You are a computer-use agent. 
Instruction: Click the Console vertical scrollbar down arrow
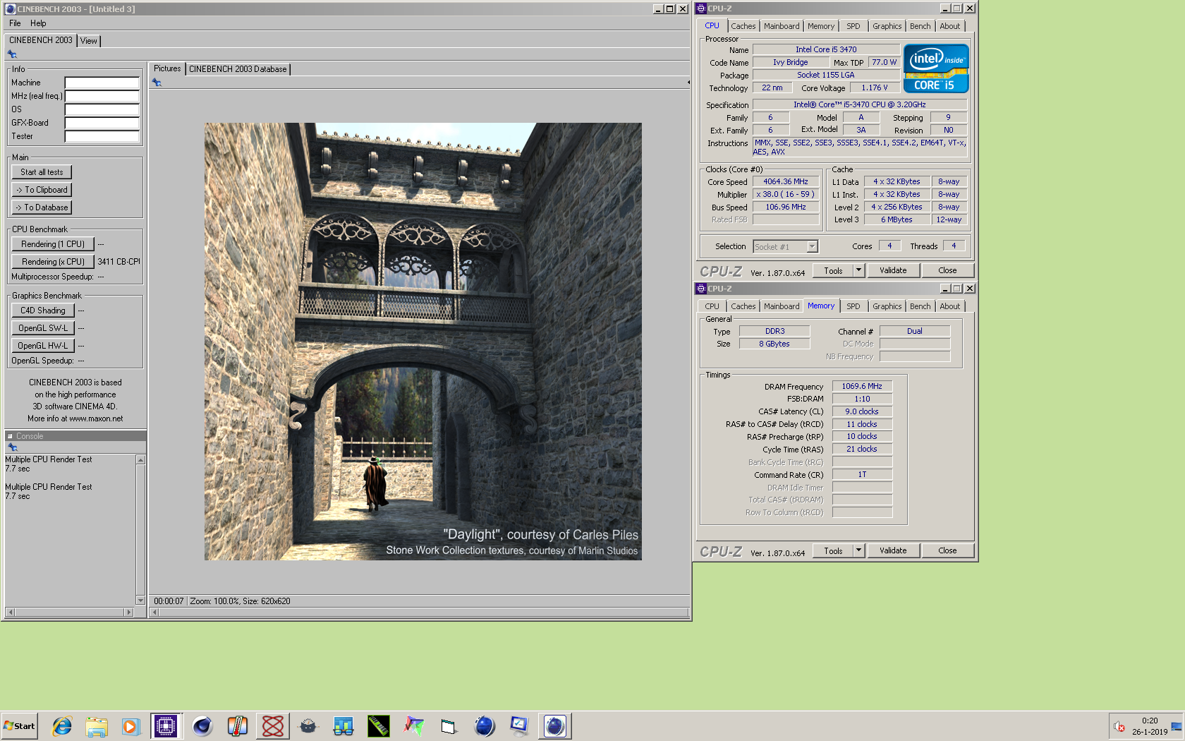[x=140, y=601]
